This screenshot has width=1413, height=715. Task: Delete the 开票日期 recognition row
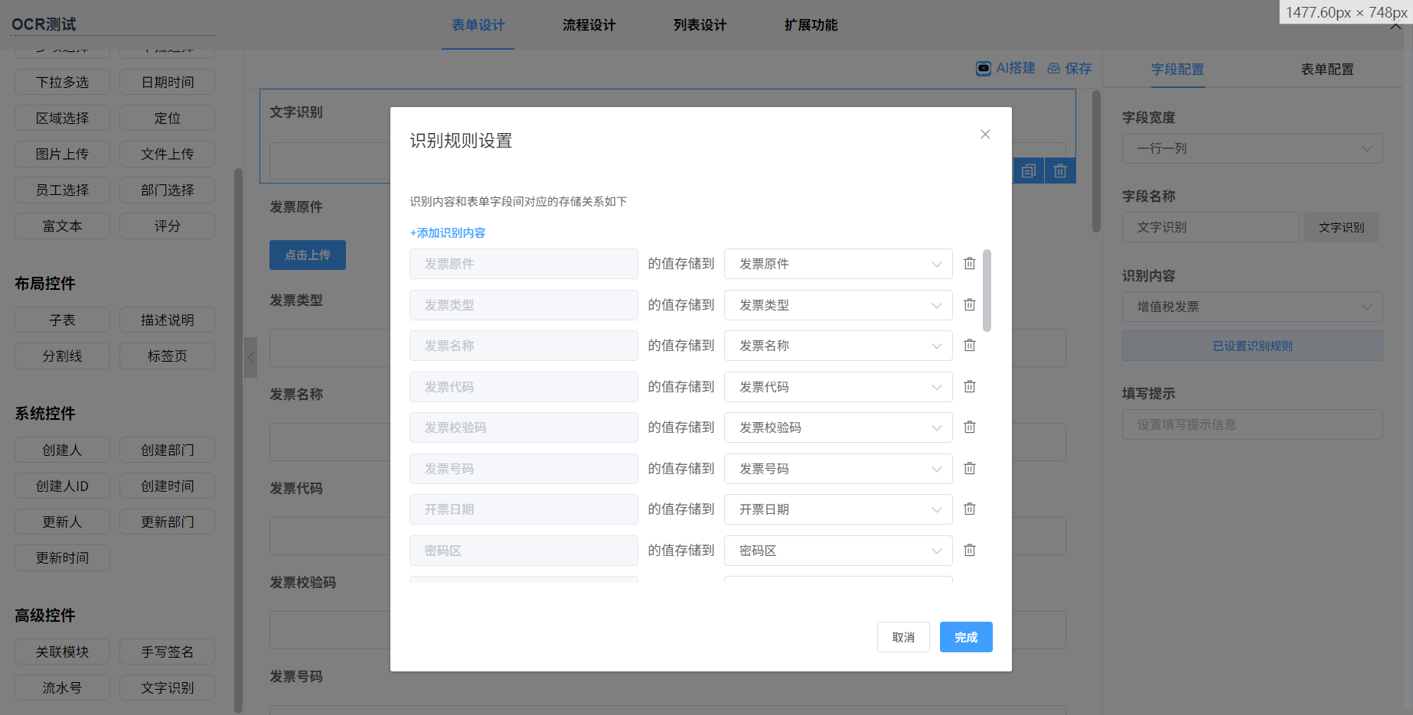click(969, 509)
